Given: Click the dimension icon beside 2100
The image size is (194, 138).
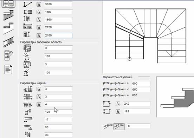Looking at the screenshot, I should (27, 34).
